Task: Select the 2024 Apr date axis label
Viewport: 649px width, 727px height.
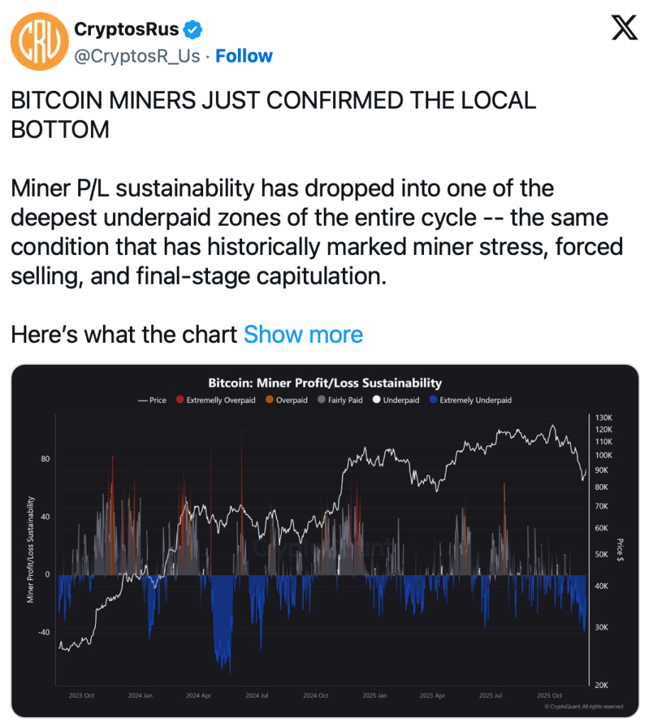Action: 199,696
